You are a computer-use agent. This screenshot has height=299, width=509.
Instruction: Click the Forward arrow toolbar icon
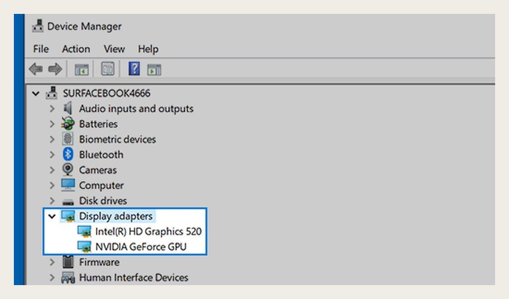[x=55, y=69]
